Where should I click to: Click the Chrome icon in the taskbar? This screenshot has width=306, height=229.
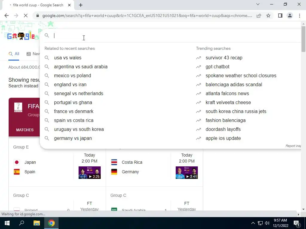pos(51,223)
